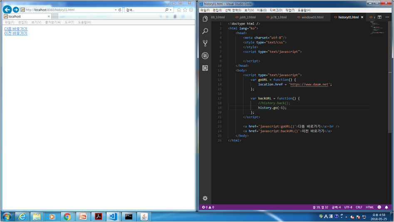Open Internet Explorer Tools gear

[x=191, y=10]
